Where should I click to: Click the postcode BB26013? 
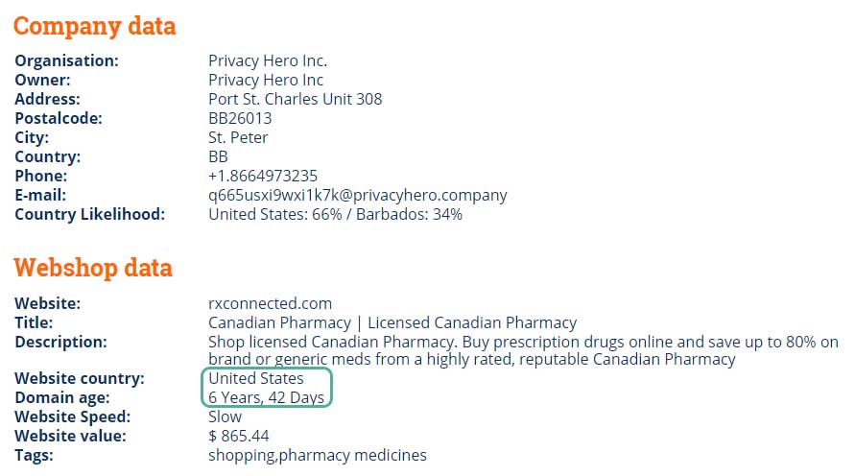(240, 118)
